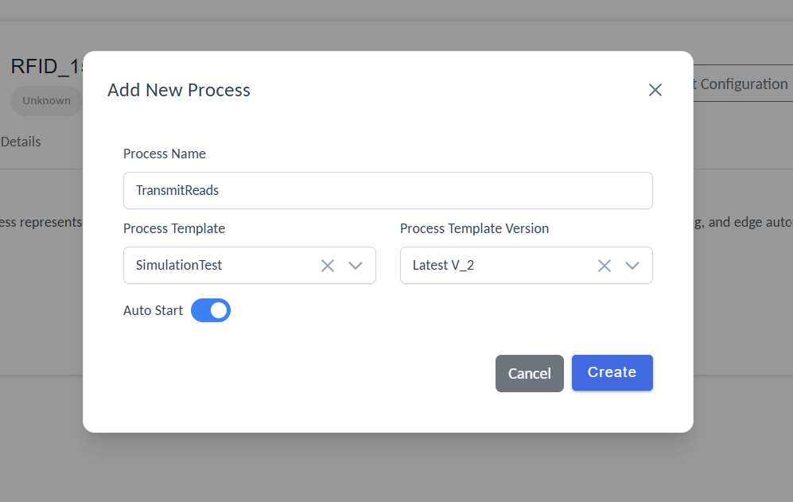Click the Add New Process heading
The image size is (793, 502).
point(179,90)
